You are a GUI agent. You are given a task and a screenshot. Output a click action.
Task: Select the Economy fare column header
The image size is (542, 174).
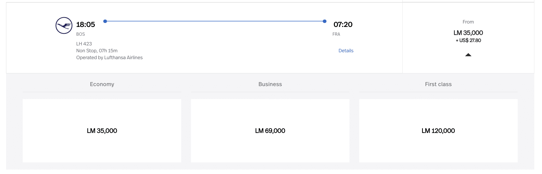click(x=102, y=84)
